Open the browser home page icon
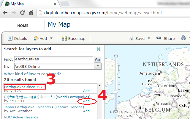 (31, 12)
